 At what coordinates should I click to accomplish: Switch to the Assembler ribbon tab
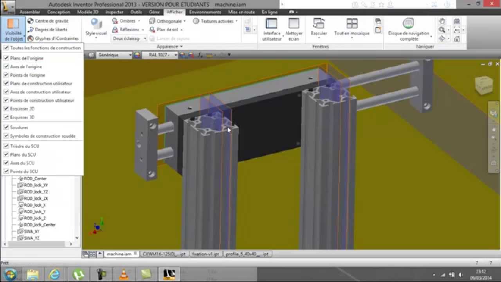pyautogui.click(x=30, y=12)
